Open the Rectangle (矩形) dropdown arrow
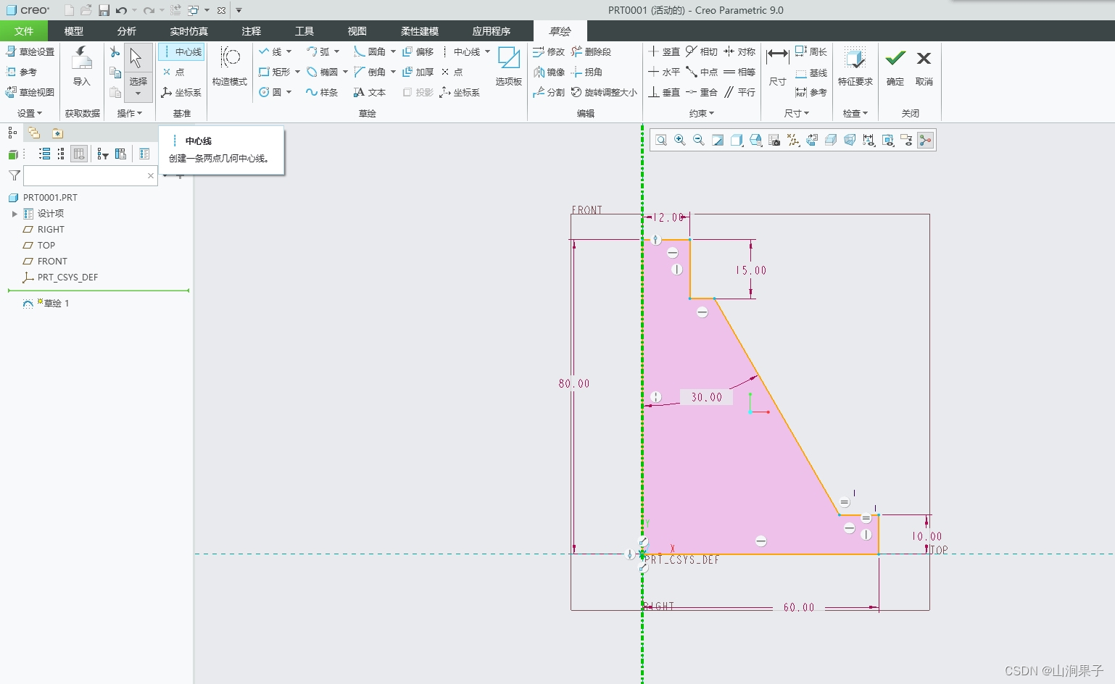Viewport: 1115px width, 684px height. pyautogui.click(x=297, y=72)
